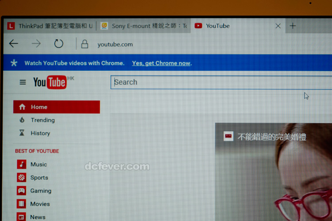Viewport: 332px width, 221px height.
Task: Click the Movies film icon
Action: pyautogui.click(x=21, y=204)
